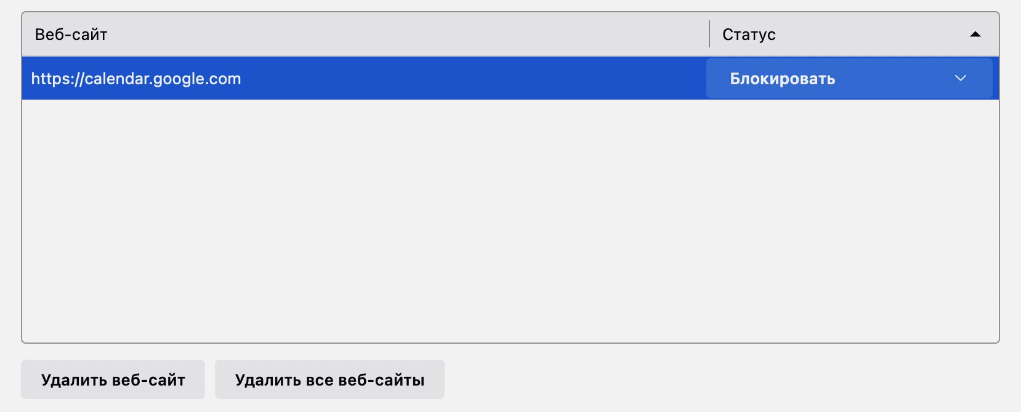Sort the list by the Веб-сайт column header
This screenshot has height=412, width=1021.
tap(71, 34)
